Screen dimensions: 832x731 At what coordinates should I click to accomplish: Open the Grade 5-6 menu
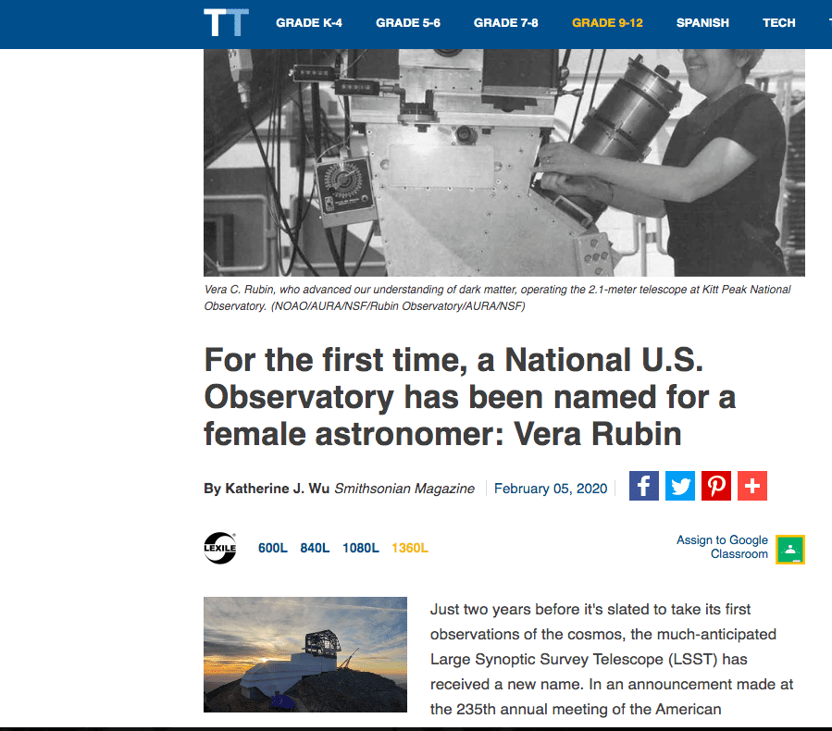point(408,23)
